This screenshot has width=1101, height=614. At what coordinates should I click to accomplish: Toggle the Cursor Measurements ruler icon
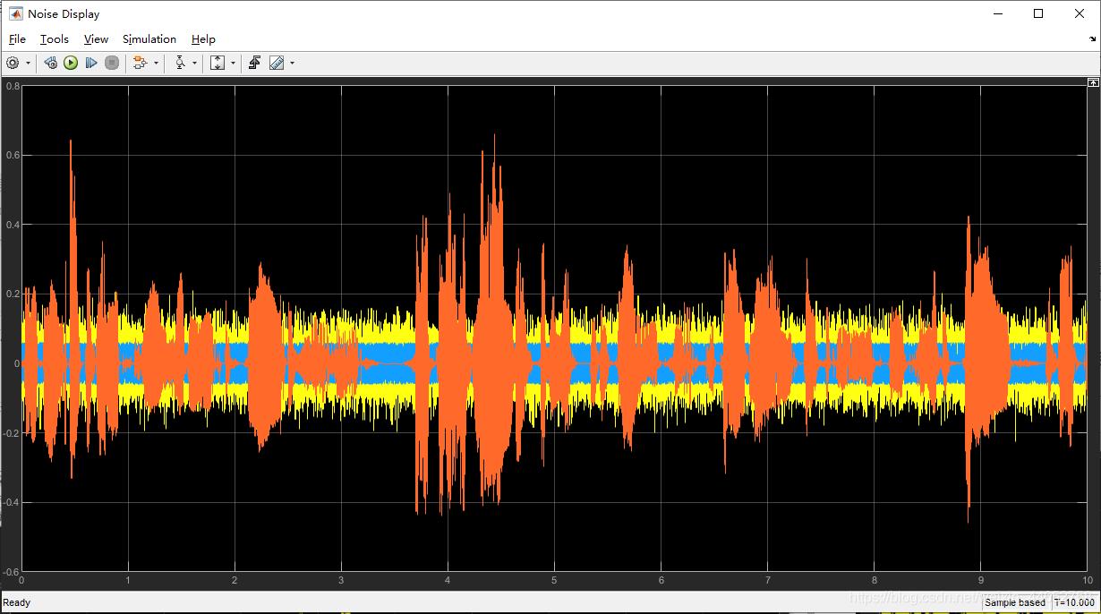277,63
